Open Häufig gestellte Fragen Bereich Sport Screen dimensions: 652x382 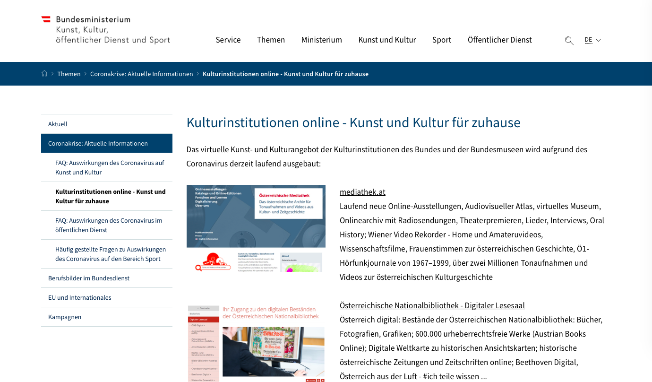[107, 254]
